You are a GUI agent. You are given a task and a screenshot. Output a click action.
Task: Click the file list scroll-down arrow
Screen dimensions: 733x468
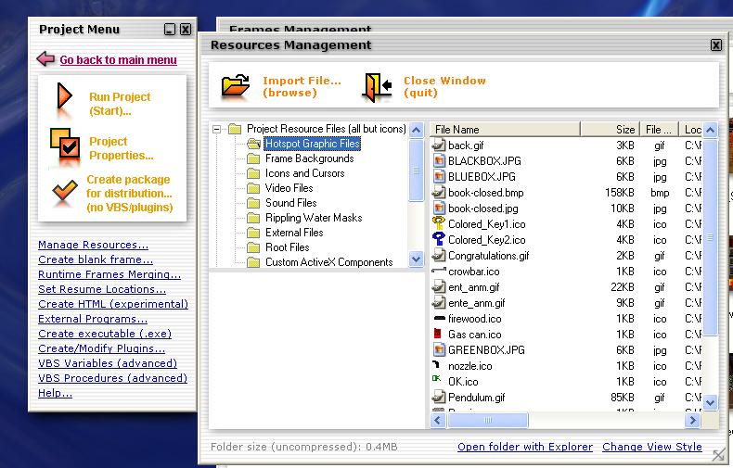click(x=711, y=402)
